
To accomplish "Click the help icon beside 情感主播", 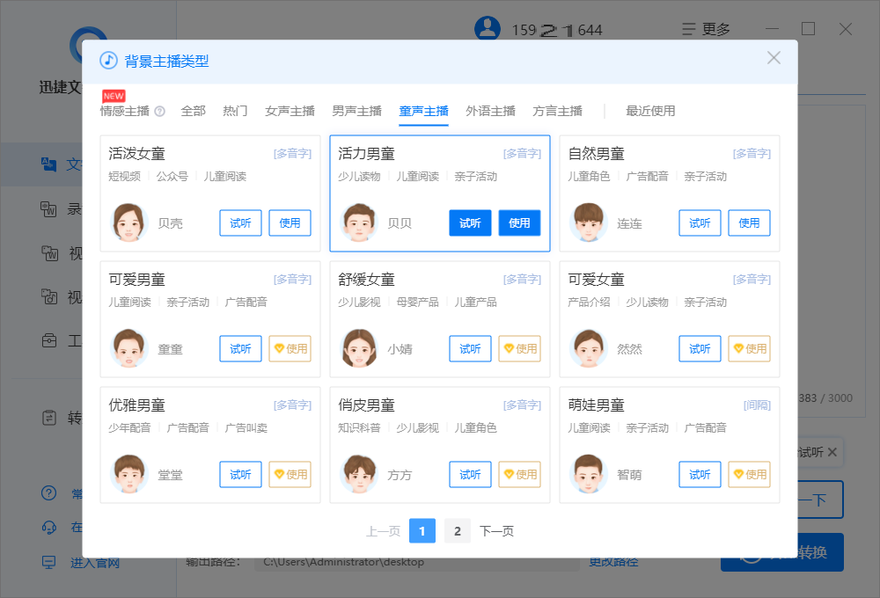I will point(159,112).
